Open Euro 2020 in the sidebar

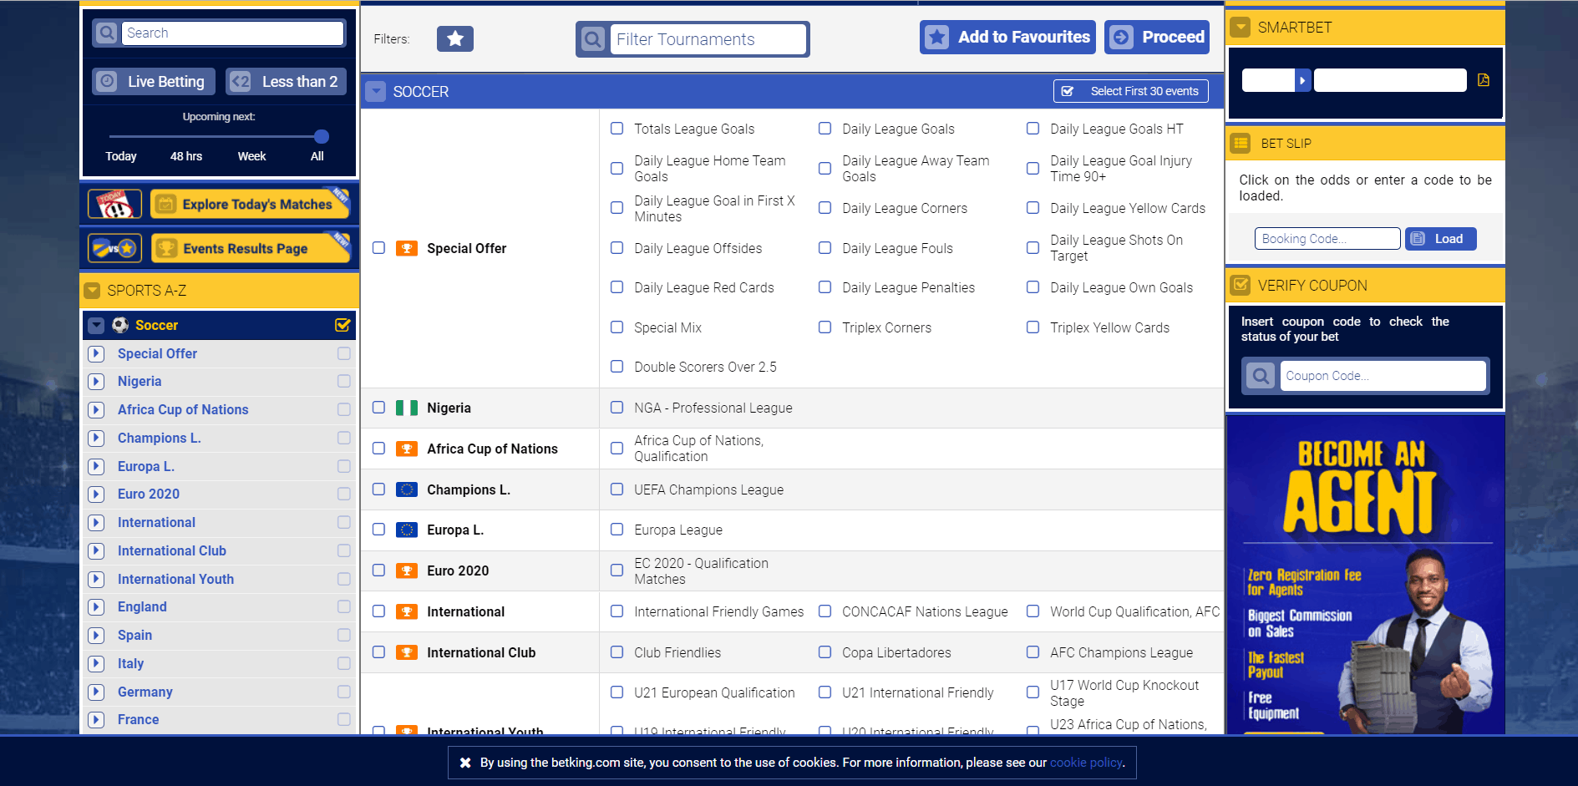click(x=149, y=494)
